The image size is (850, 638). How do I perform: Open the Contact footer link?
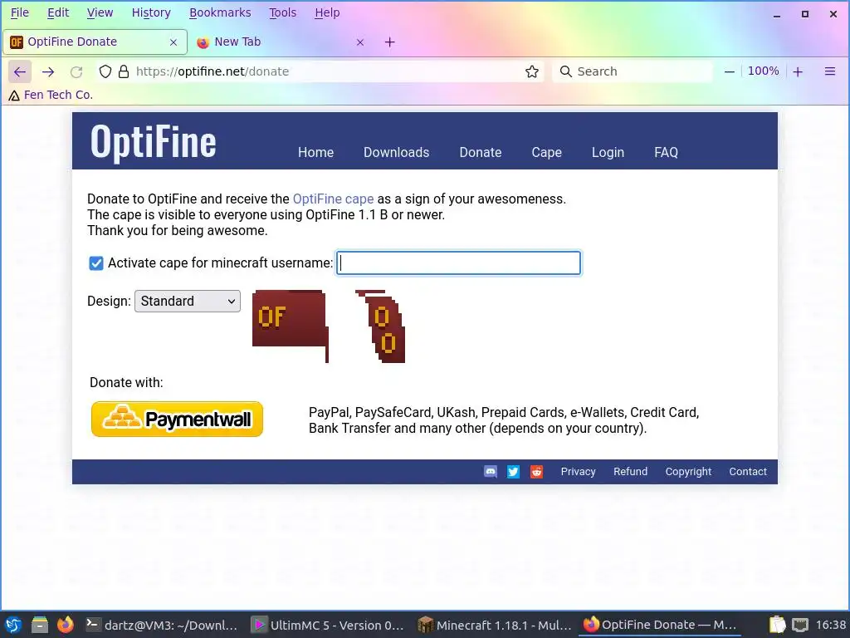(x=748, y=472)
